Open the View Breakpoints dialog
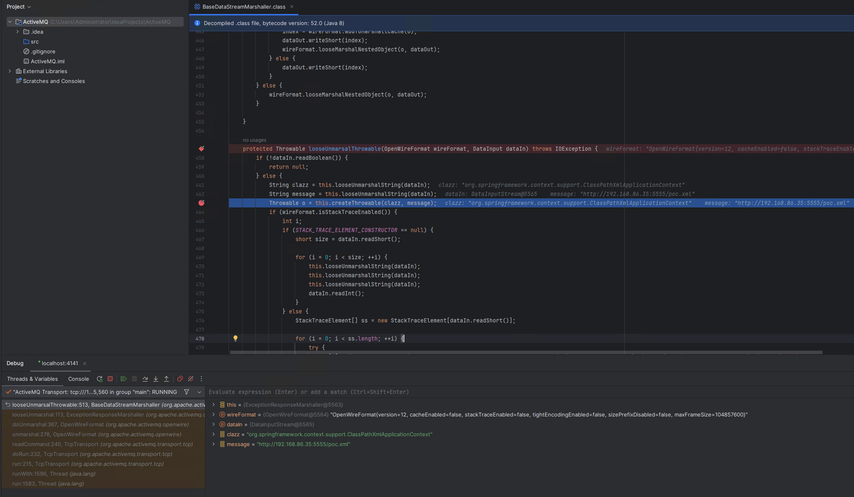 point(180,379)
